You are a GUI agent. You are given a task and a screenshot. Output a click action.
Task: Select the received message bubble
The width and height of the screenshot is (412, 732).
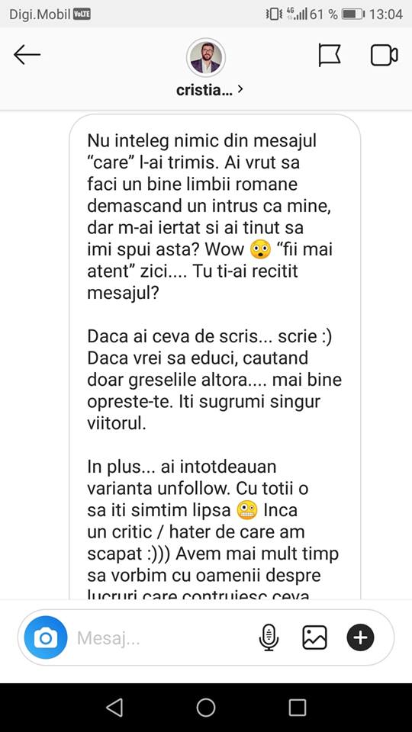[x=215, y=357]
